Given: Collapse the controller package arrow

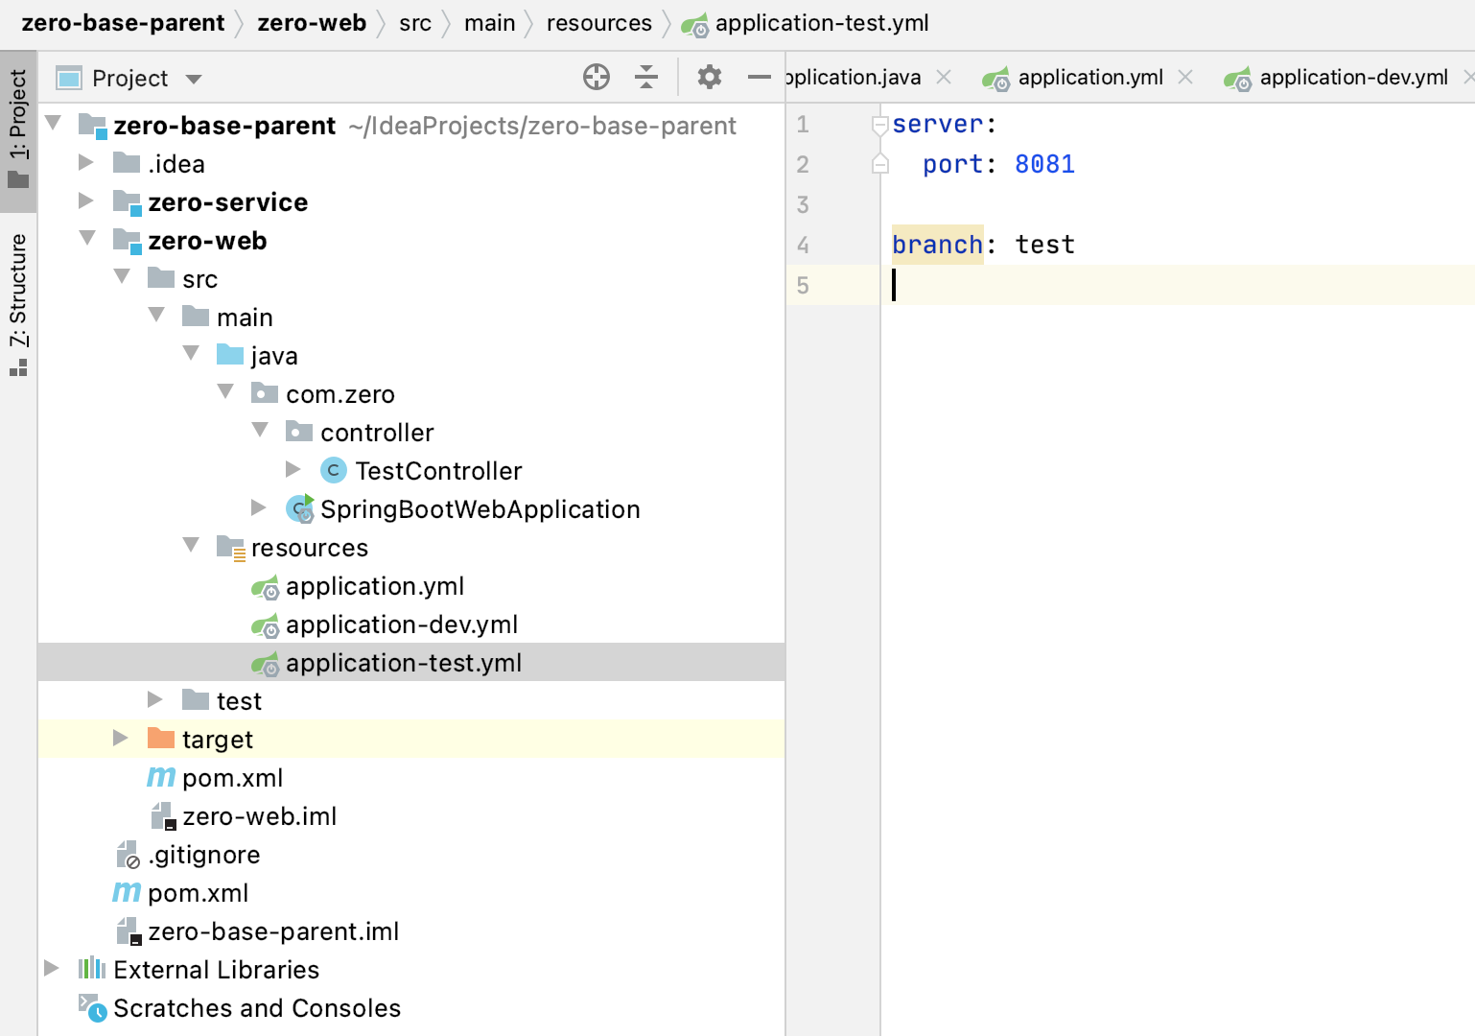Looking at the screenshot, I should 260,431.
